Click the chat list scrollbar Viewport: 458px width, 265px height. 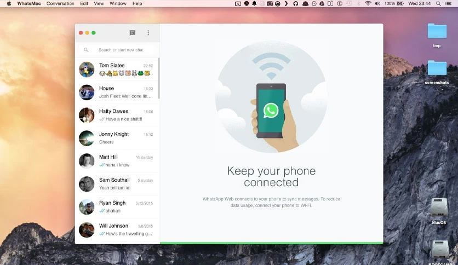pyautogui.click(x=159, y=78)
